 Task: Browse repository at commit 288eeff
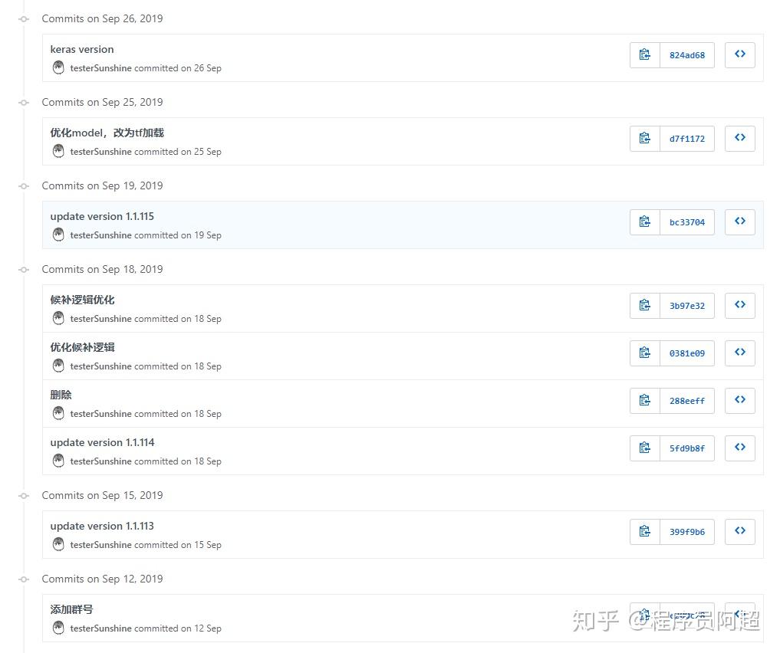(739, 401)
